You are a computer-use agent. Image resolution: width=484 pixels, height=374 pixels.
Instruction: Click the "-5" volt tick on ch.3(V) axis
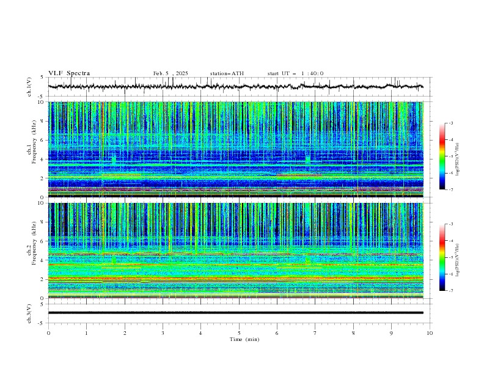[41, 323]
